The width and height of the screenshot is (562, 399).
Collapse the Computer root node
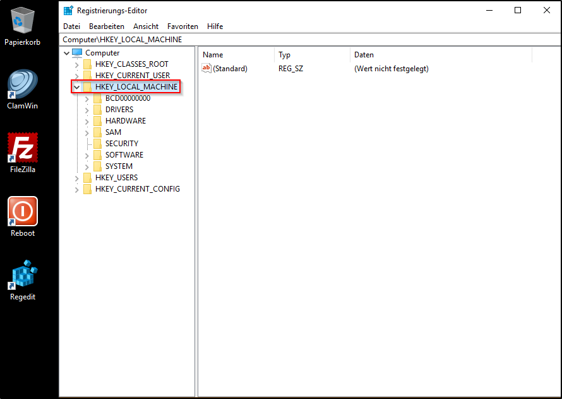click(67, 54)
